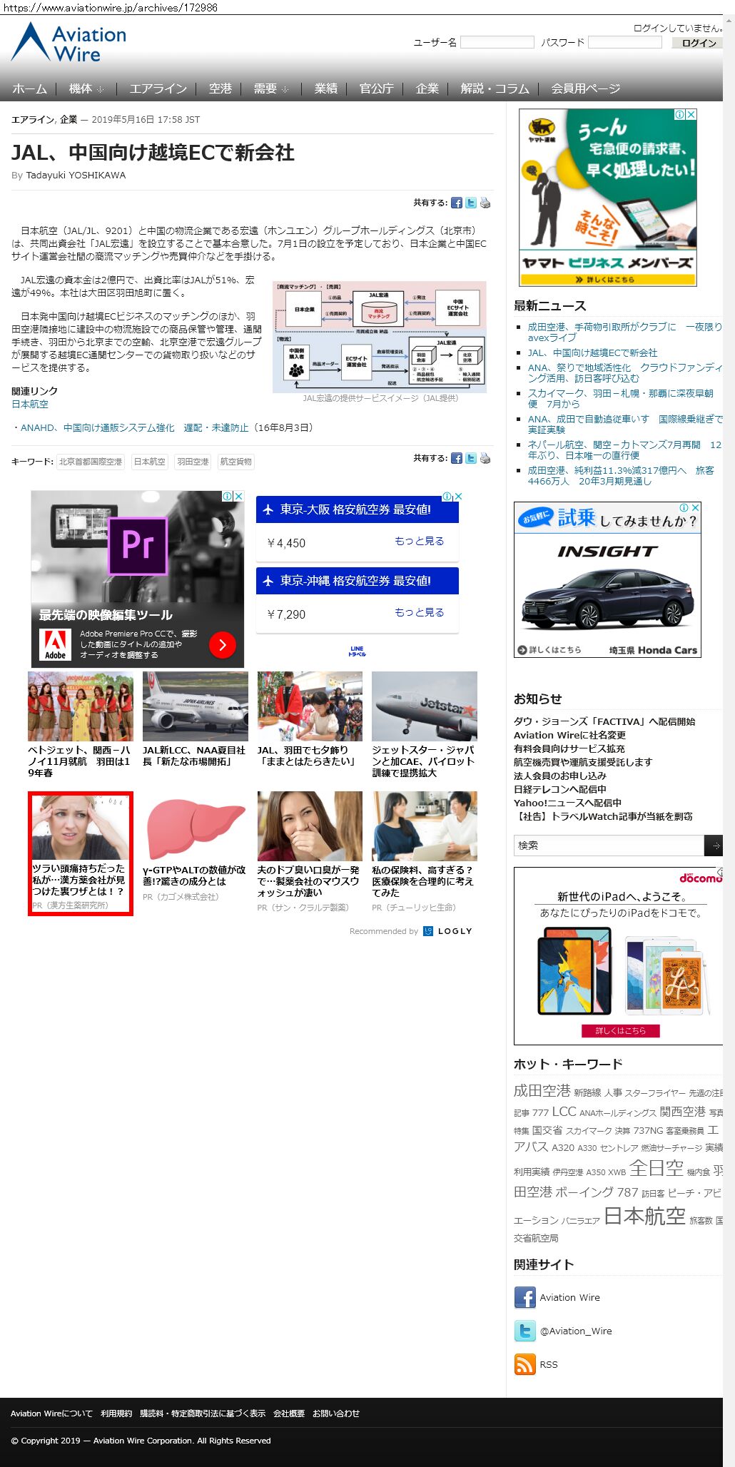Image resolution: width=735 pixels, height=1467 pixels.
Task: Click the sidebar search submit button
Action: pos(714,846)
